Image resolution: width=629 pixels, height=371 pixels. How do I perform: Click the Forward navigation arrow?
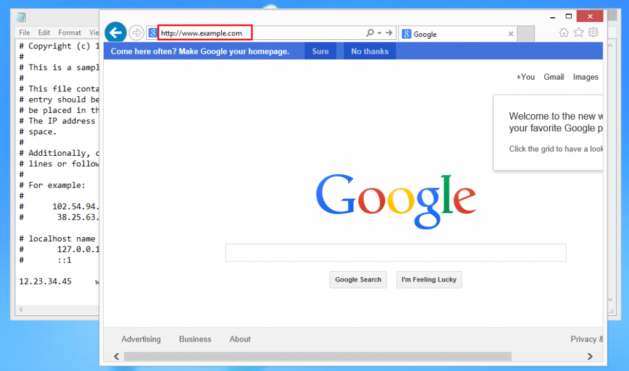[x=136, y=32]
